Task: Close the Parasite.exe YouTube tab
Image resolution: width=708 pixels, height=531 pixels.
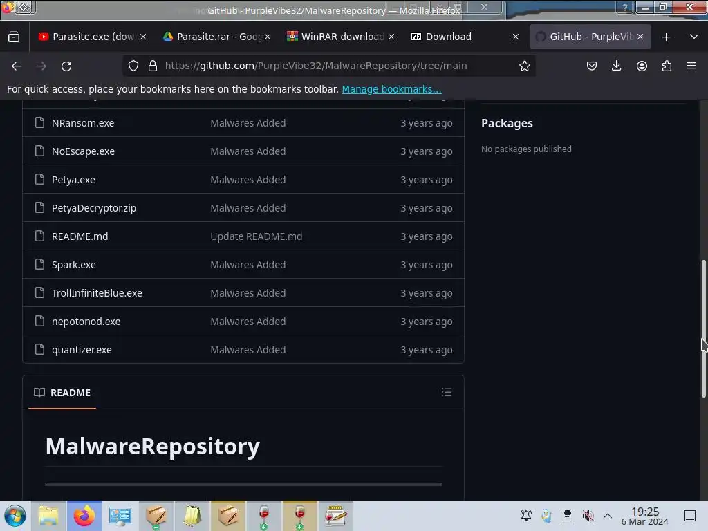Action: 143,37
